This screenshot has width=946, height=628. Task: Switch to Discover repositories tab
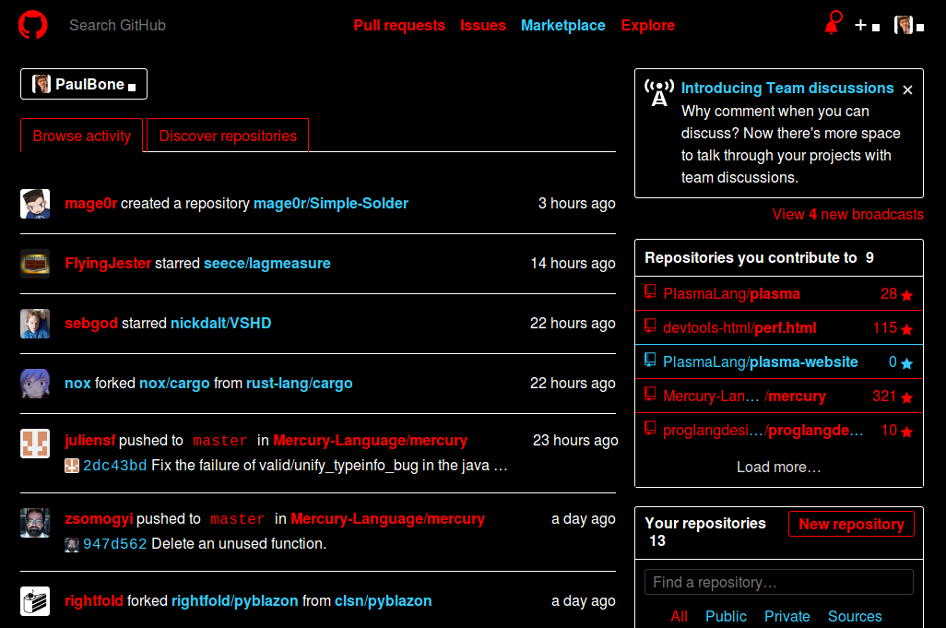[x=228, y=136]
